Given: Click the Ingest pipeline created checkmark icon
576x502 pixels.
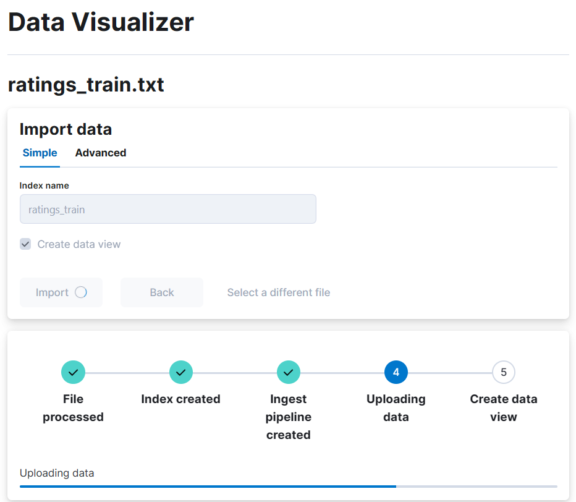Looking at the screenshot, I should coord(289,372).
